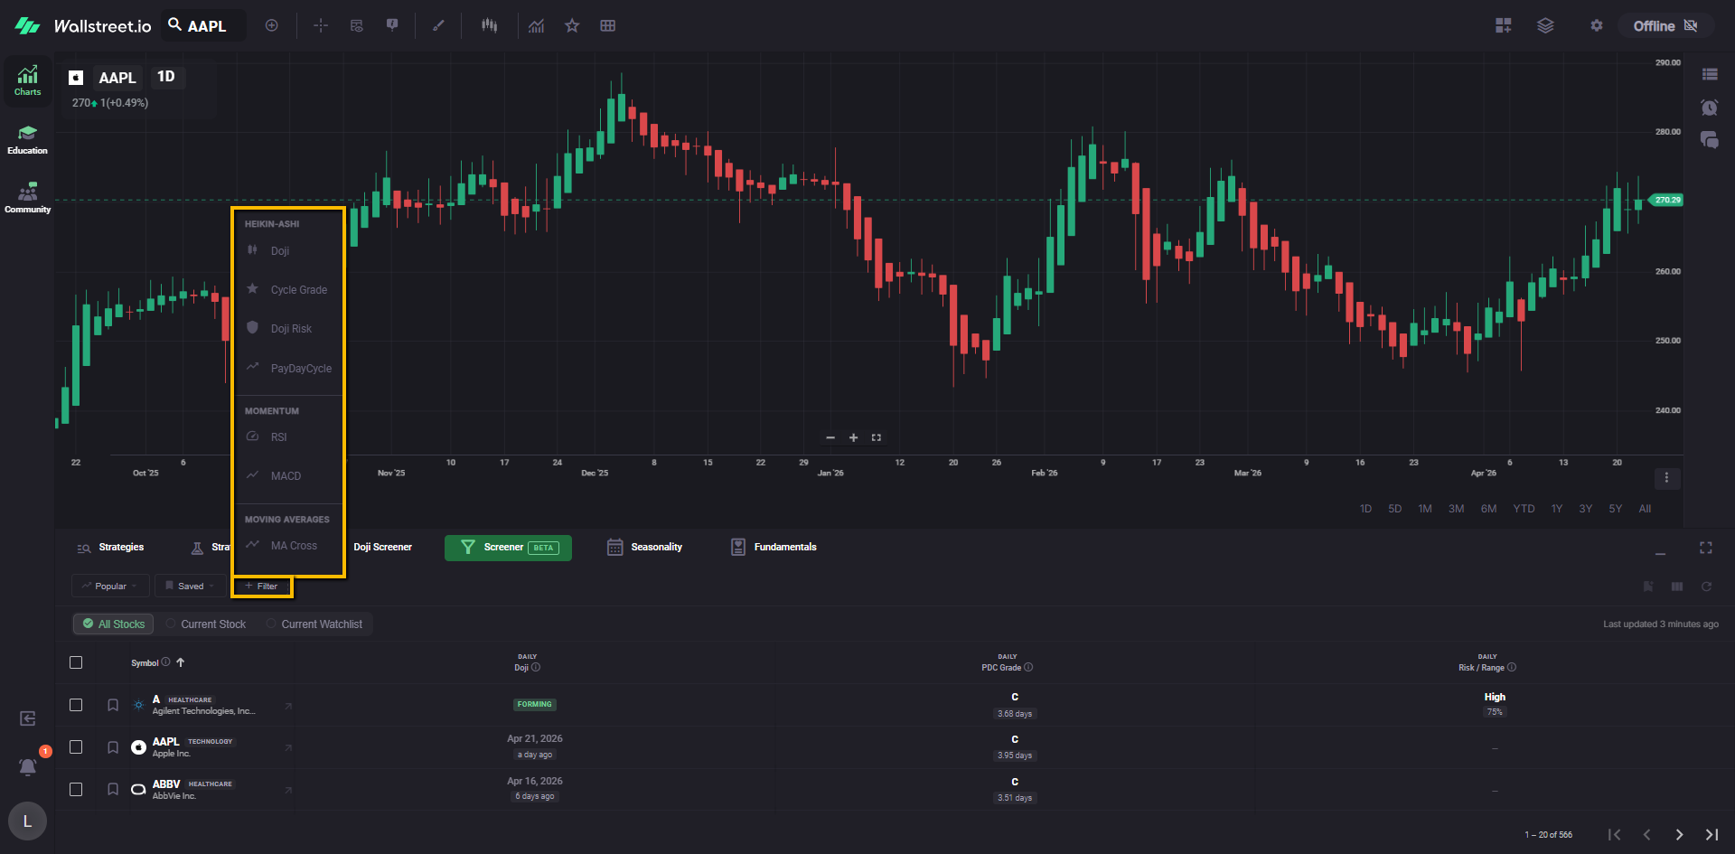Expand the Saved dropdown

point(190,586)
